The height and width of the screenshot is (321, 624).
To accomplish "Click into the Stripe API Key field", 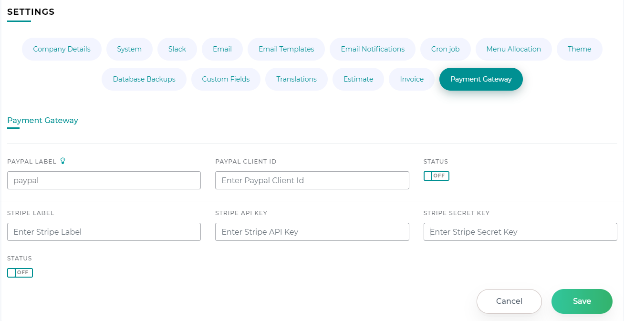I will click(312, 232).
